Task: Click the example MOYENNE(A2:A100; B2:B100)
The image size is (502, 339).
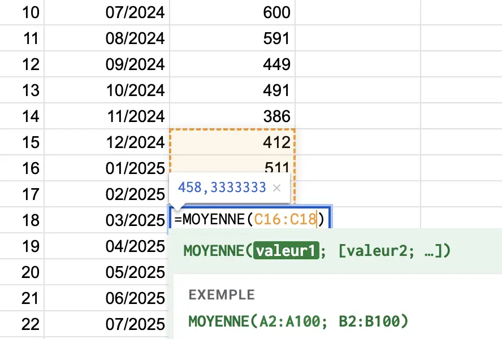Action: point(298,321)
